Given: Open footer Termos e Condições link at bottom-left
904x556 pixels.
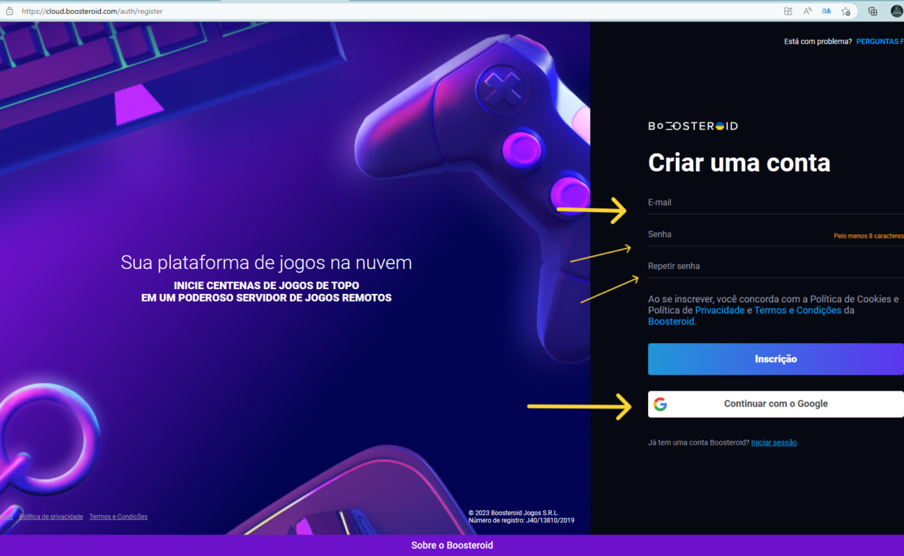Looking at the screenshot, I should (x=118, y=516).
